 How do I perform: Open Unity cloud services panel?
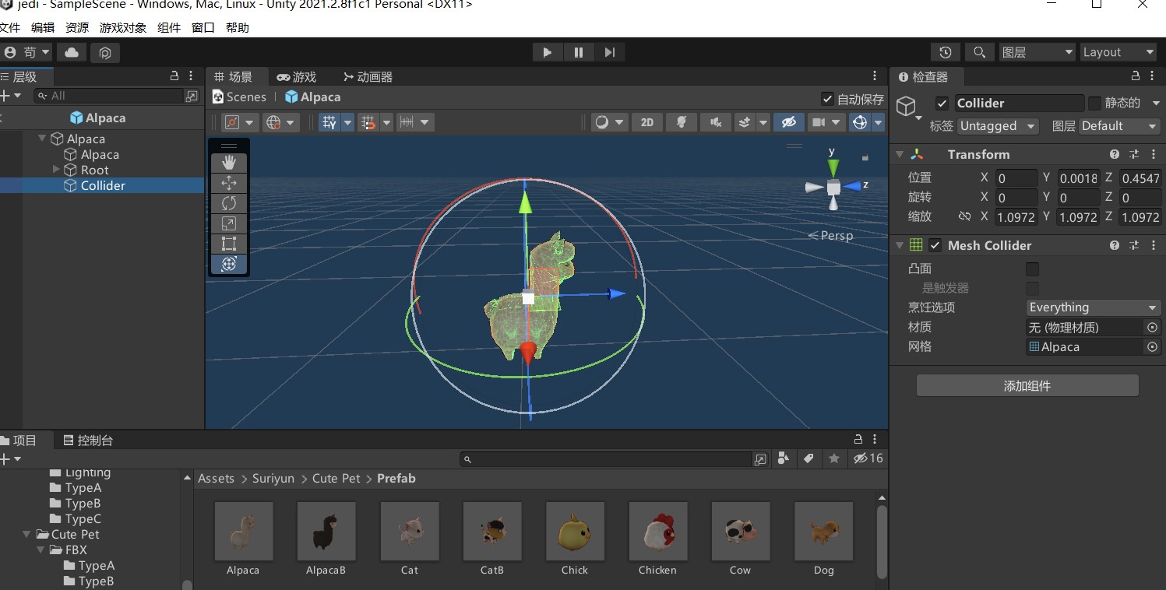70,52
